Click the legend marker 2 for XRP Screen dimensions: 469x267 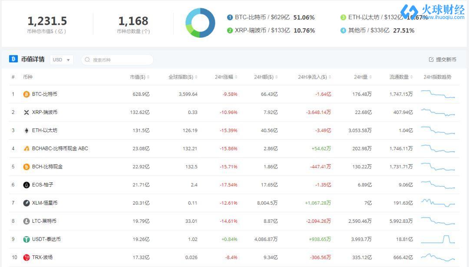(x=230, y=30)
